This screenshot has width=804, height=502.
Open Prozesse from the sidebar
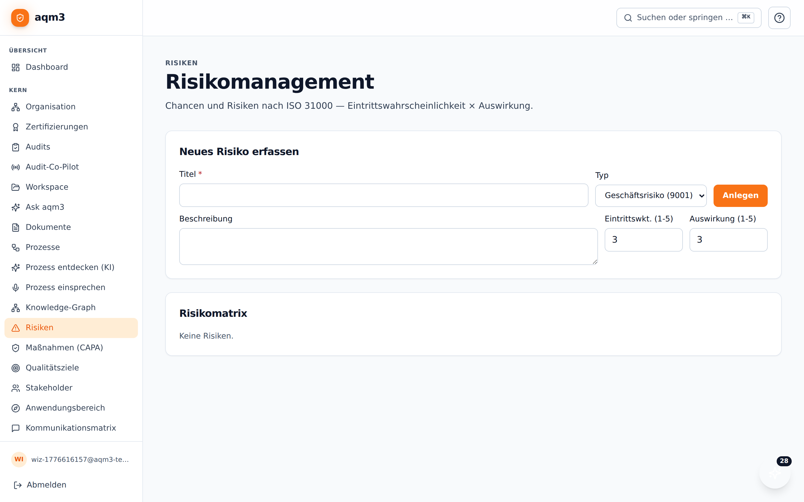(71, 247)
